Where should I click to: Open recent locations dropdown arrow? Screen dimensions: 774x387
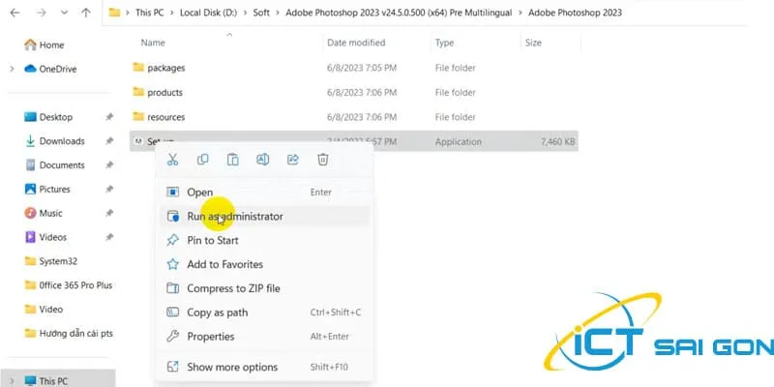(x=64, y=13)
